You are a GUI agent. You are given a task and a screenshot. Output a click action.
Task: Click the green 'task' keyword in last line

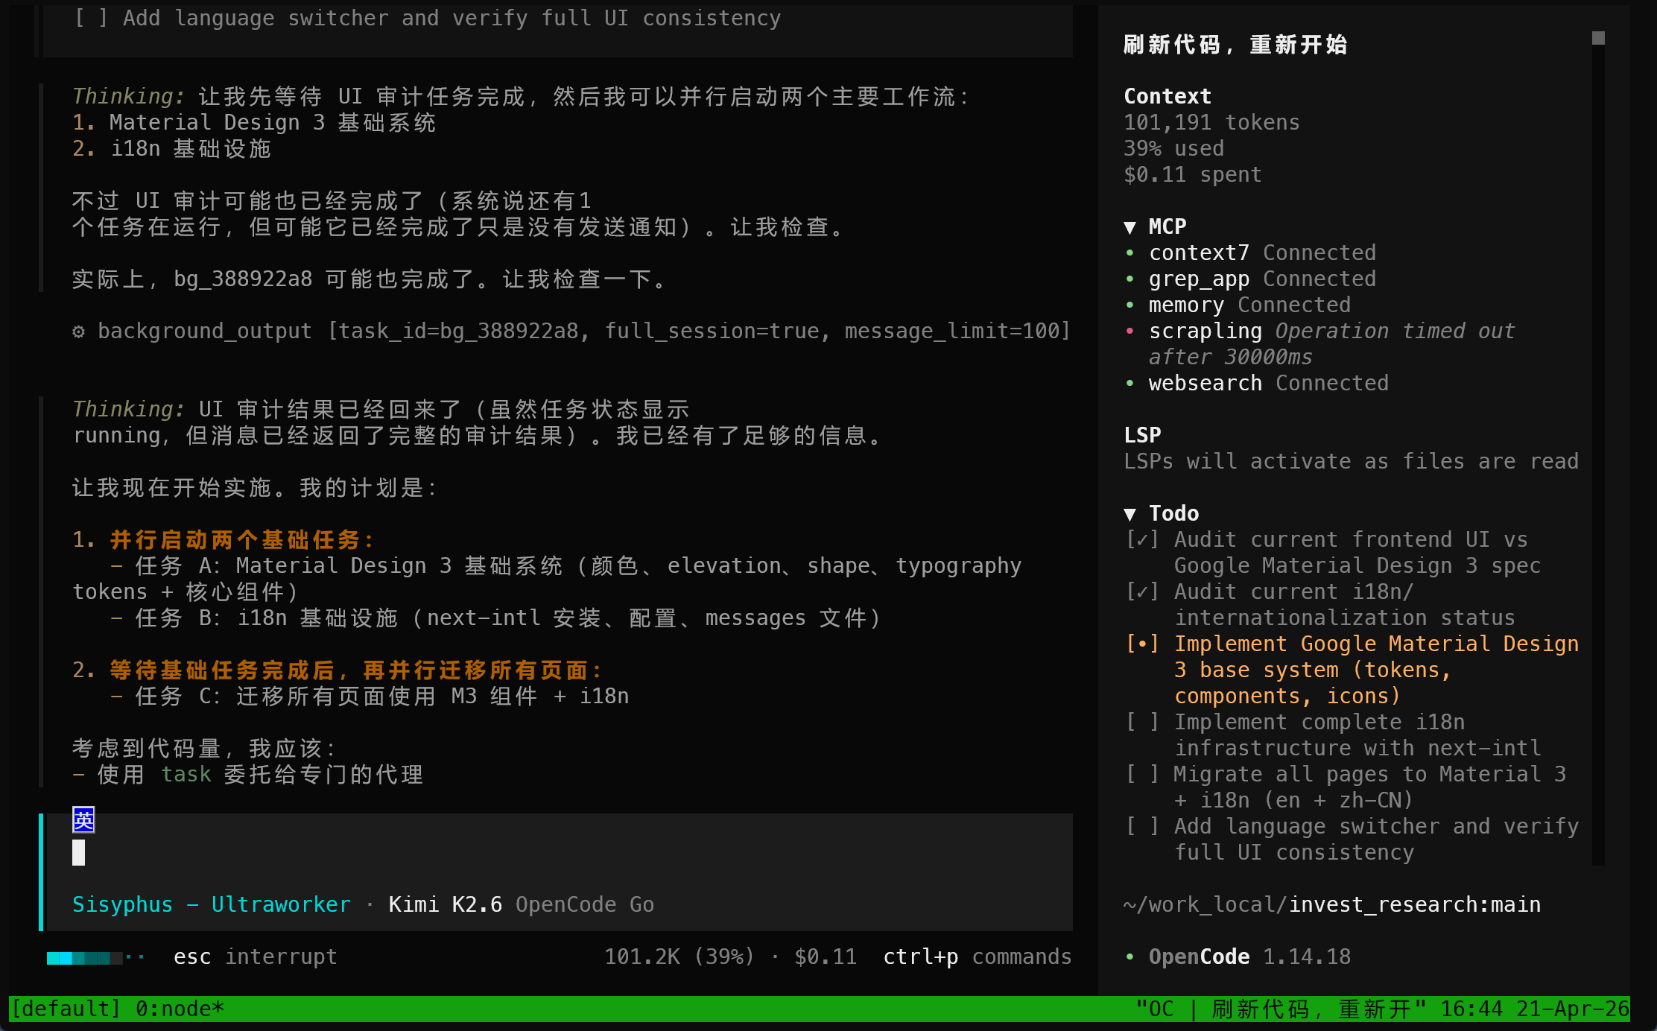(x=186, y=774)
